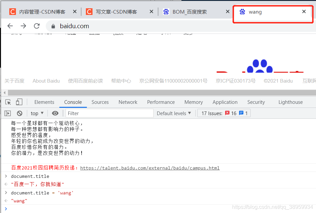316x213 pixels.
Task: Close the 内容管理-CSDN博客 tab
Action: [75, 12]
